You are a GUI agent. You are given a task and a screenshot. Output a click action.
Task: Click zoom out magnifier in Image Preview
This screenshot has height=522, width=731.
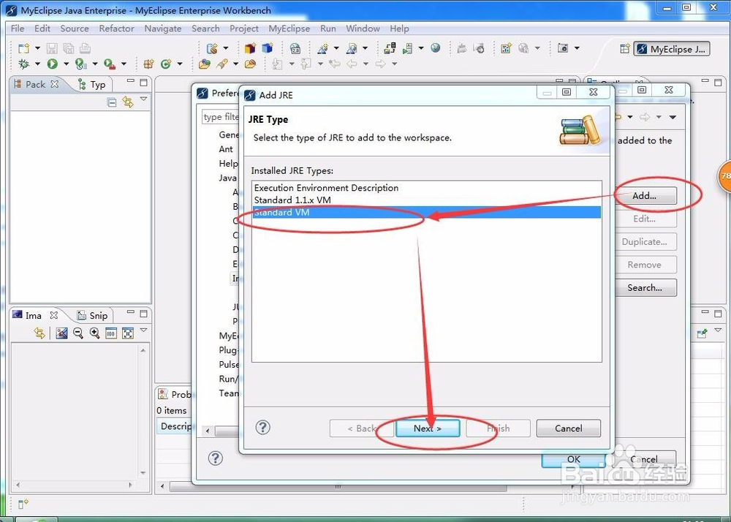click(78, 333)
